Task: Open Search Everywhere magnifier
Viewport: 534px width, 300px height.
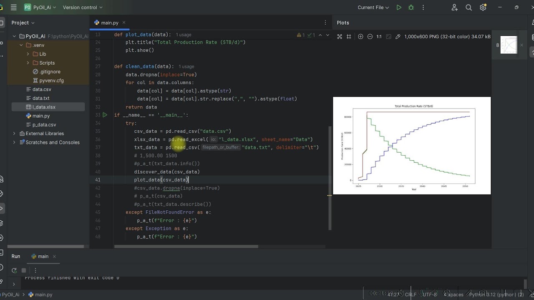Action: tap(469, 8)
